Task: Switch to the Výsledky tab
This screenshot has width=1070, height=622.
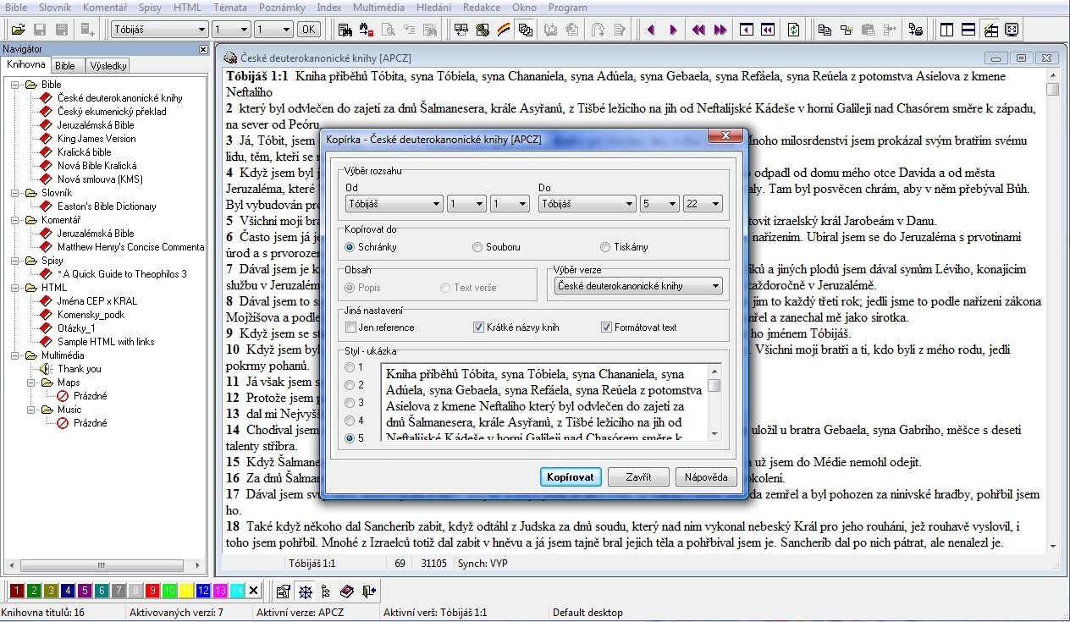Action: [x=108, y=65]
